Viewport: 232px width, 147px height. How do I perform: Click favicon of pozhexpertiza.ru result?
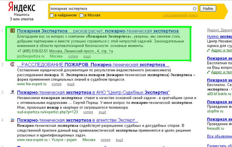point(12,30)
